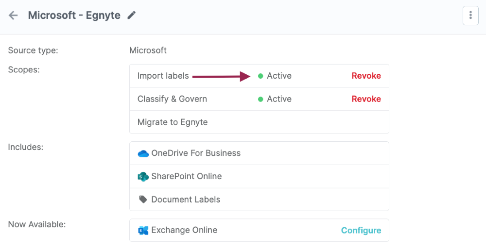This screenshot has height=251, width=486.
Task: Click the Includes: field label
Action: [26, 147]
